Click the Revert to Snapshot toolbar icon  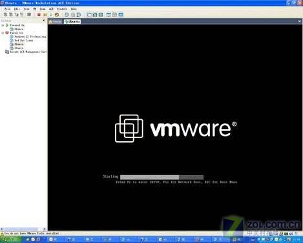(73, 15)
